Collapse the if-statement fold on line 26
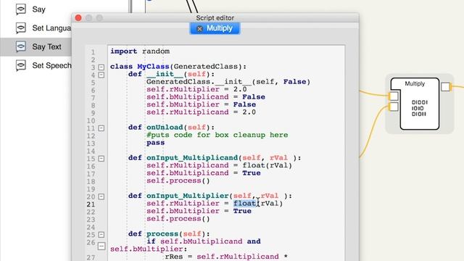Screen dimensions: 464x261 pos(101,246)
